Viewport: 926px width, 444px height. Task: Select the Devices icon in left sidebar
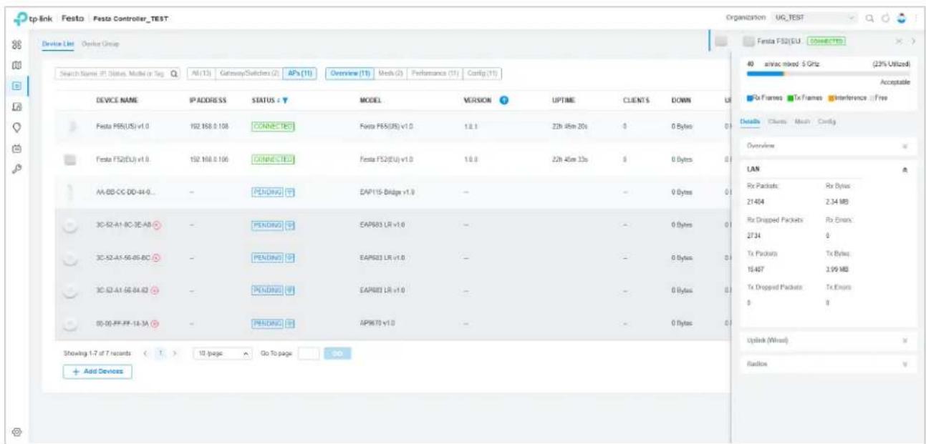click(15, 86)
